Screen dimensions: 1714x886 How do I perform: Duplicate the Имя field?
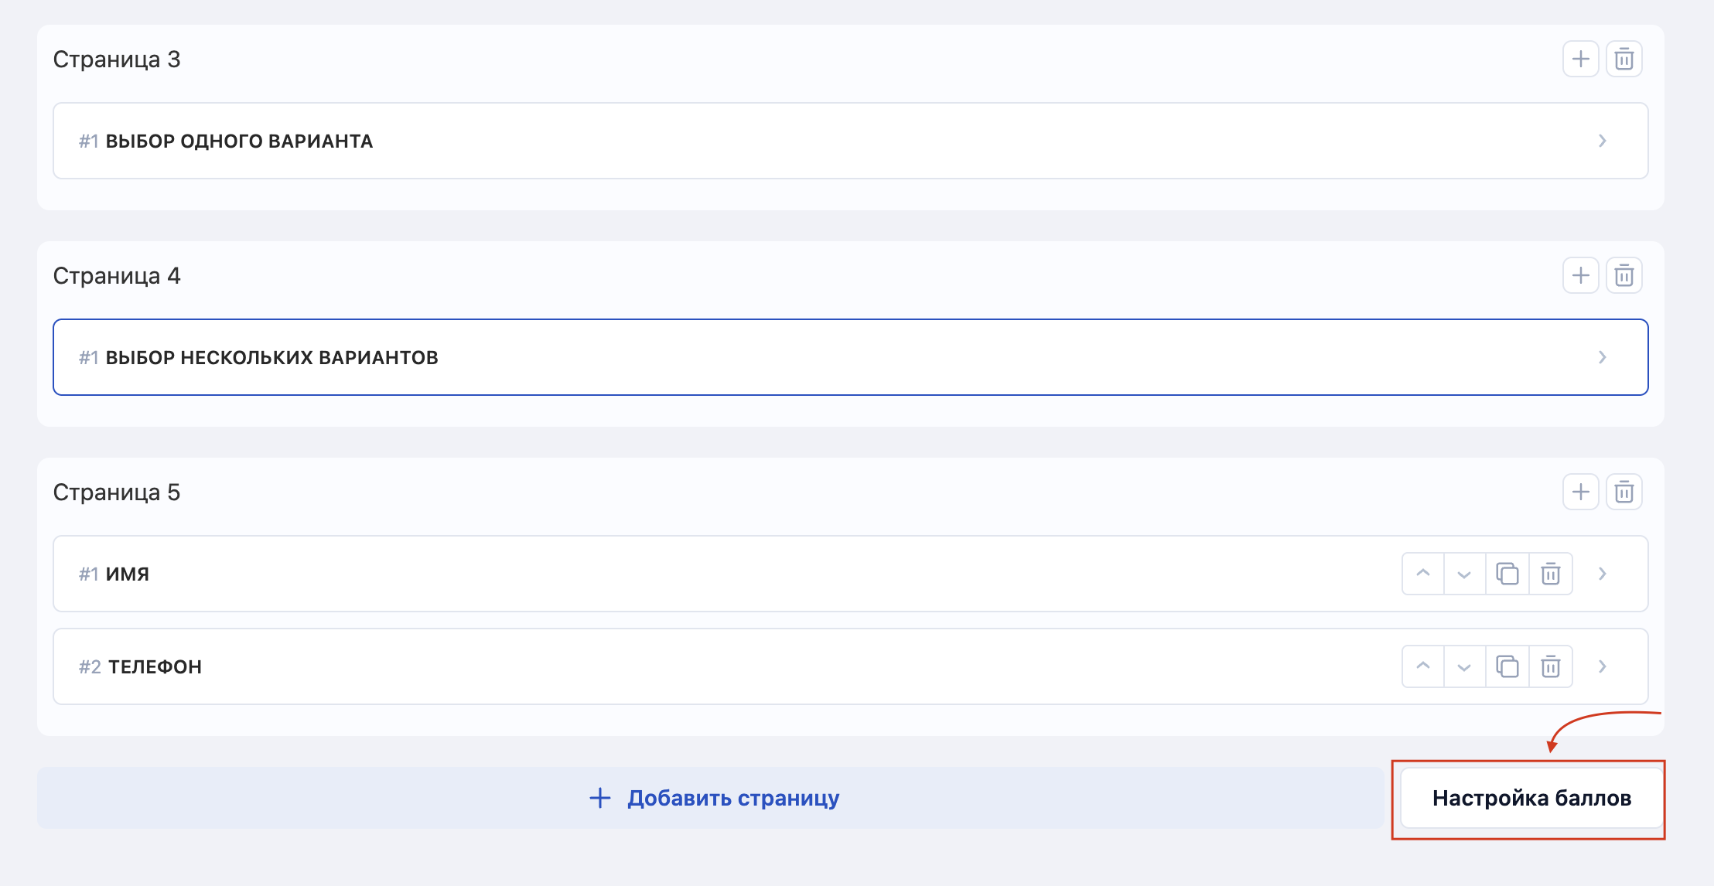pyautogui.click(x=1507, y=574)
